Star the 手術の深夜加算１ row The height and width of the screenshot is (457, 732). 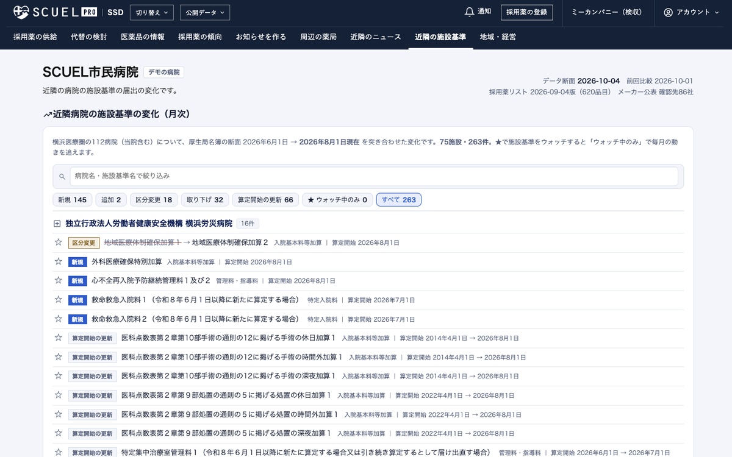[x=59, y=376]
